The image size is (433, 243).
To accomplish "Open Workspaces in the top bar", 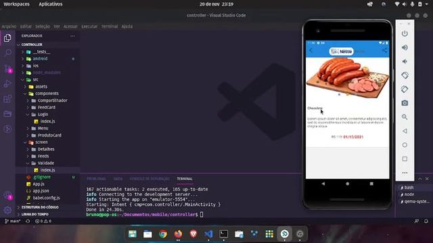I will pyautogui.click(x=16, y=4).
